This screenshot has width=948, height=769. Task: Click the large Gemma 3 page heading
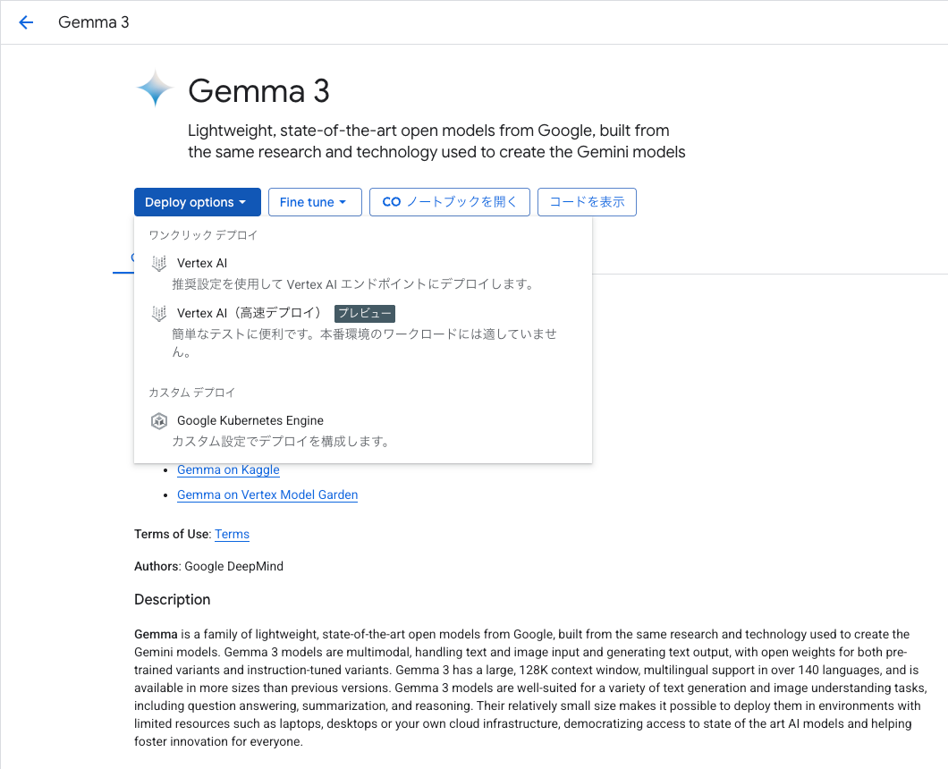258,90
